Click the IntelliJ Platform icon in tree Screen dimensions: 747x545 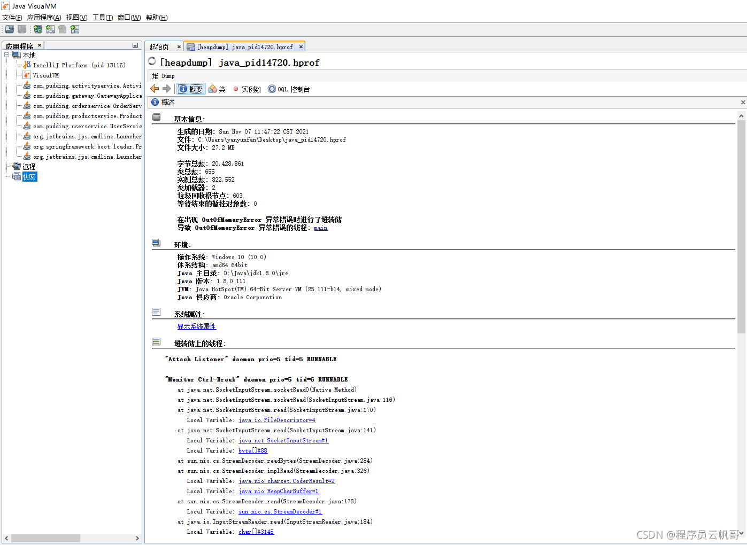click(27, 65)
